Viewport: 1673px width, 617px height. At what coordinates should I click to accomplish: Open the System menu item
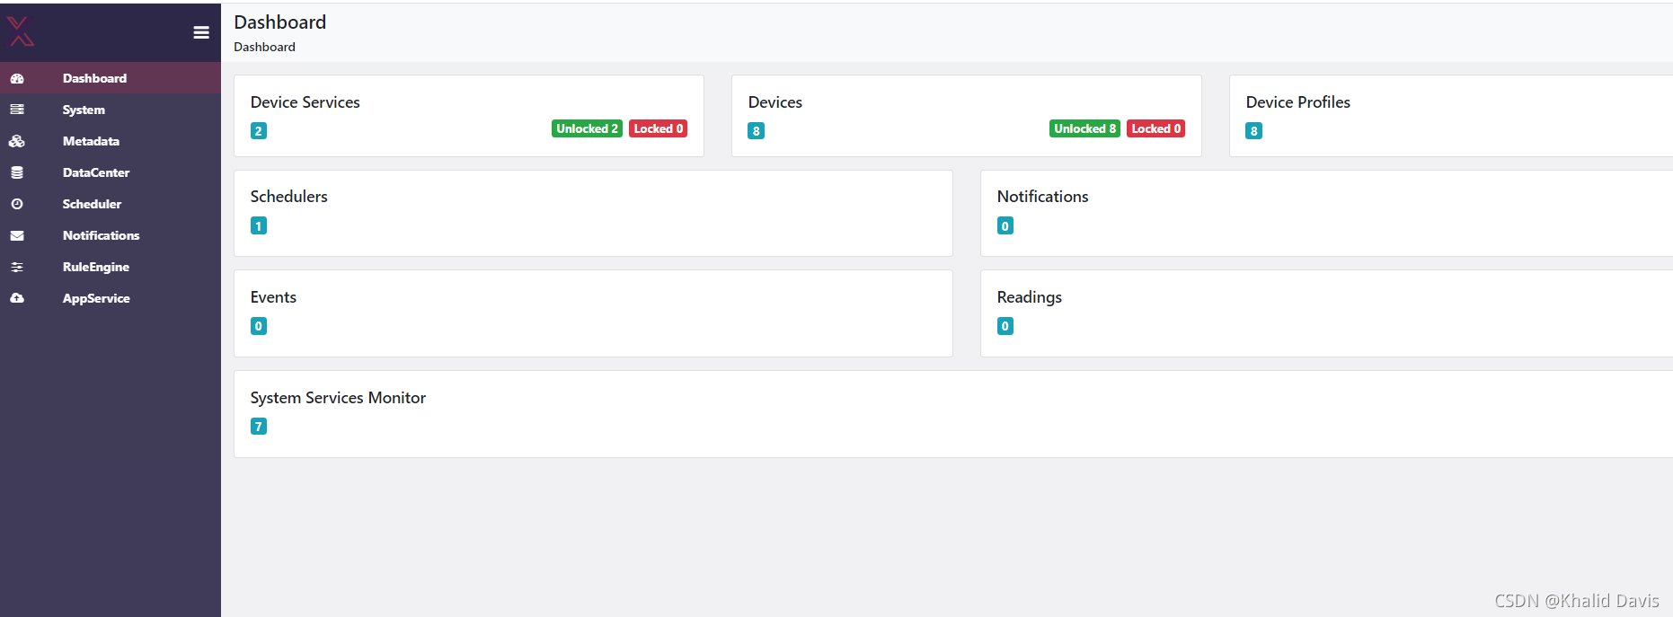point(111,110)
